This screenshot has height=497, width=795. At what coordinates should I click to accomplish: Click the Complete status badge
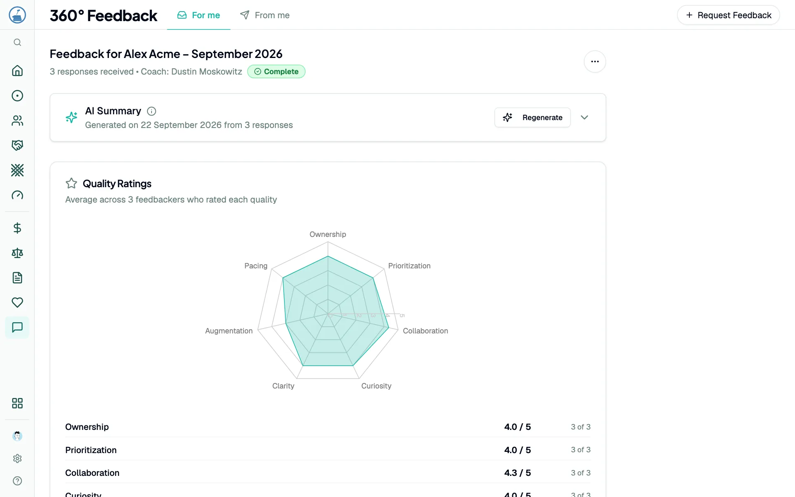click(276, 72)
